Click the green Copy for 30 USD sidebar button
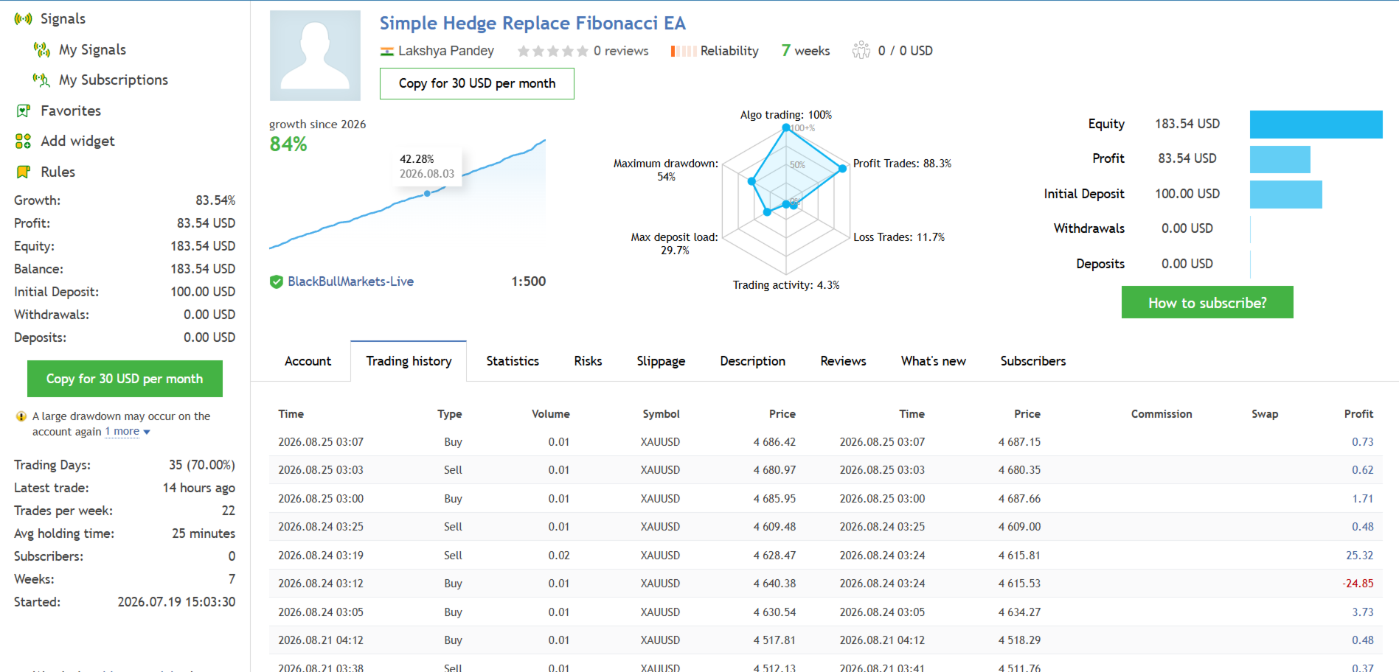This screenshot has width=1399, height=672. point(125,379)
